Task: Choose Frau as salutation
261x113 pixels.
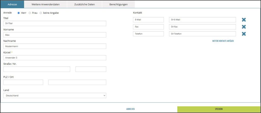Action: tap(30, 13)
